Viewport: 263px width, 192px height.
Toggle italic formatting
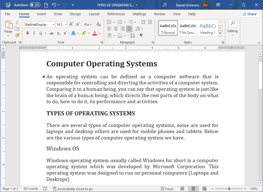[x=34, y=33]
